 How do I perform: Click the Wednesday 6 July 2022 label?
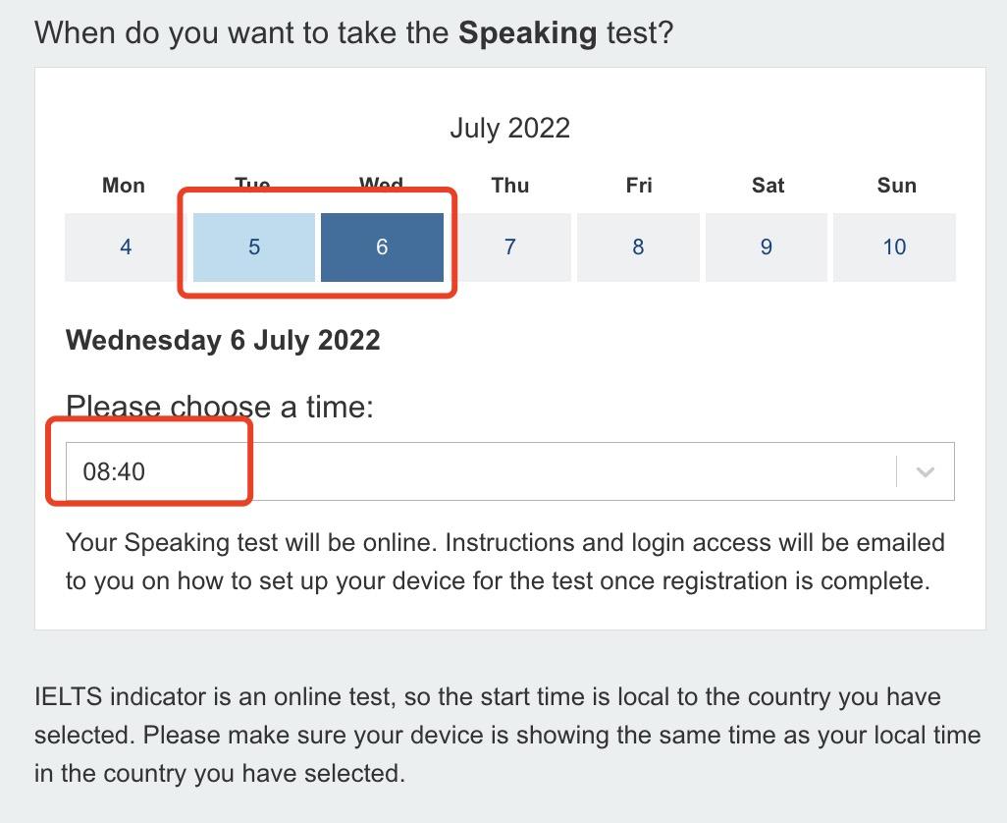(223, 341)
